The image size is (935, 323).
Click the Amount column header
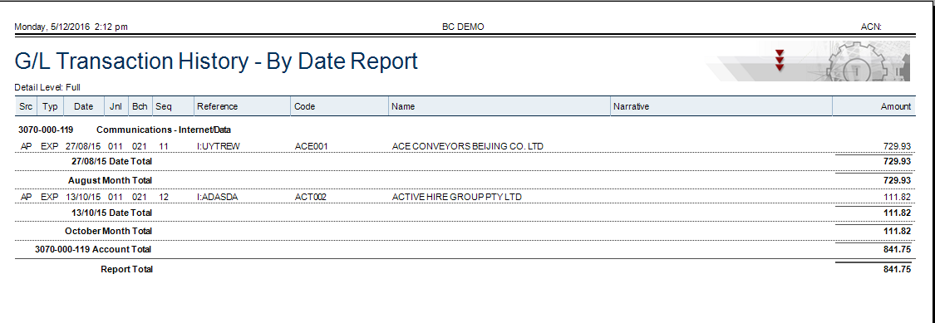tap(896, 106)
